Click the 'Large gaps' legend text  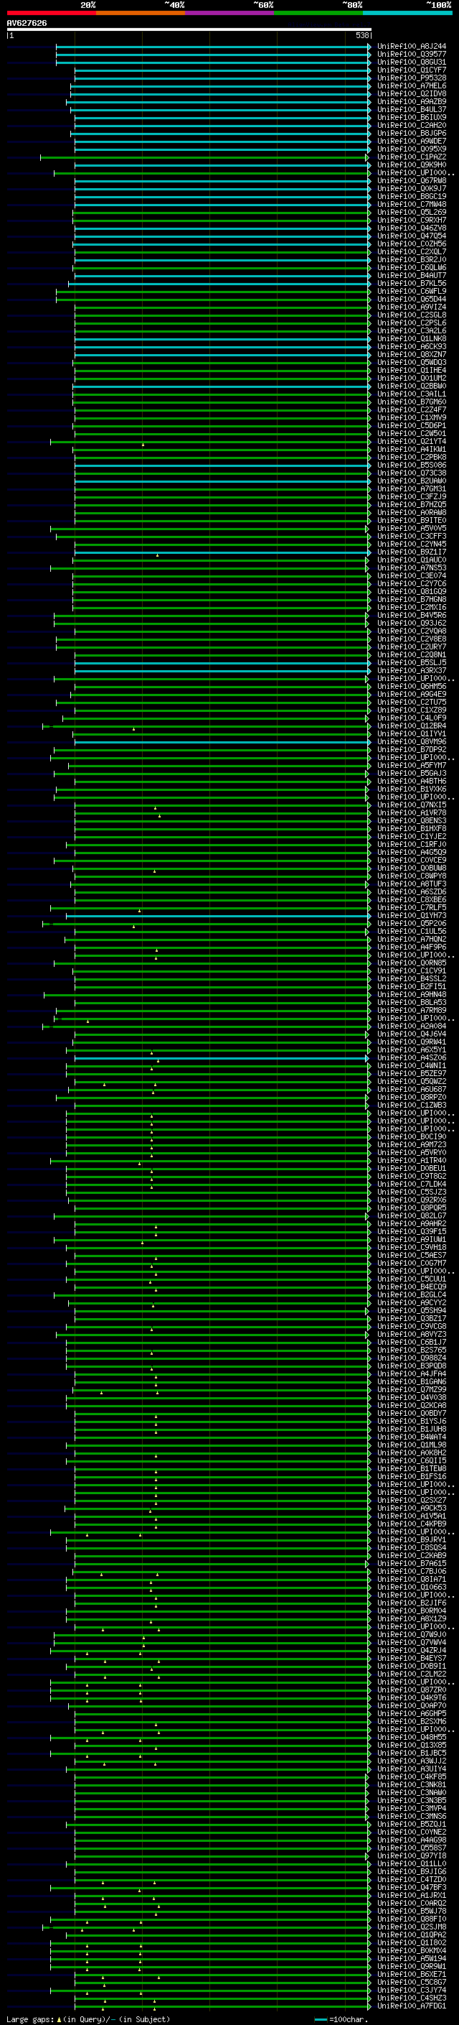30,2019
